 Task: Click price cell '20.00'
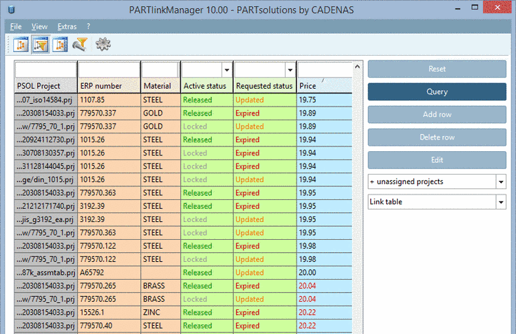click(x=325, y=273)
